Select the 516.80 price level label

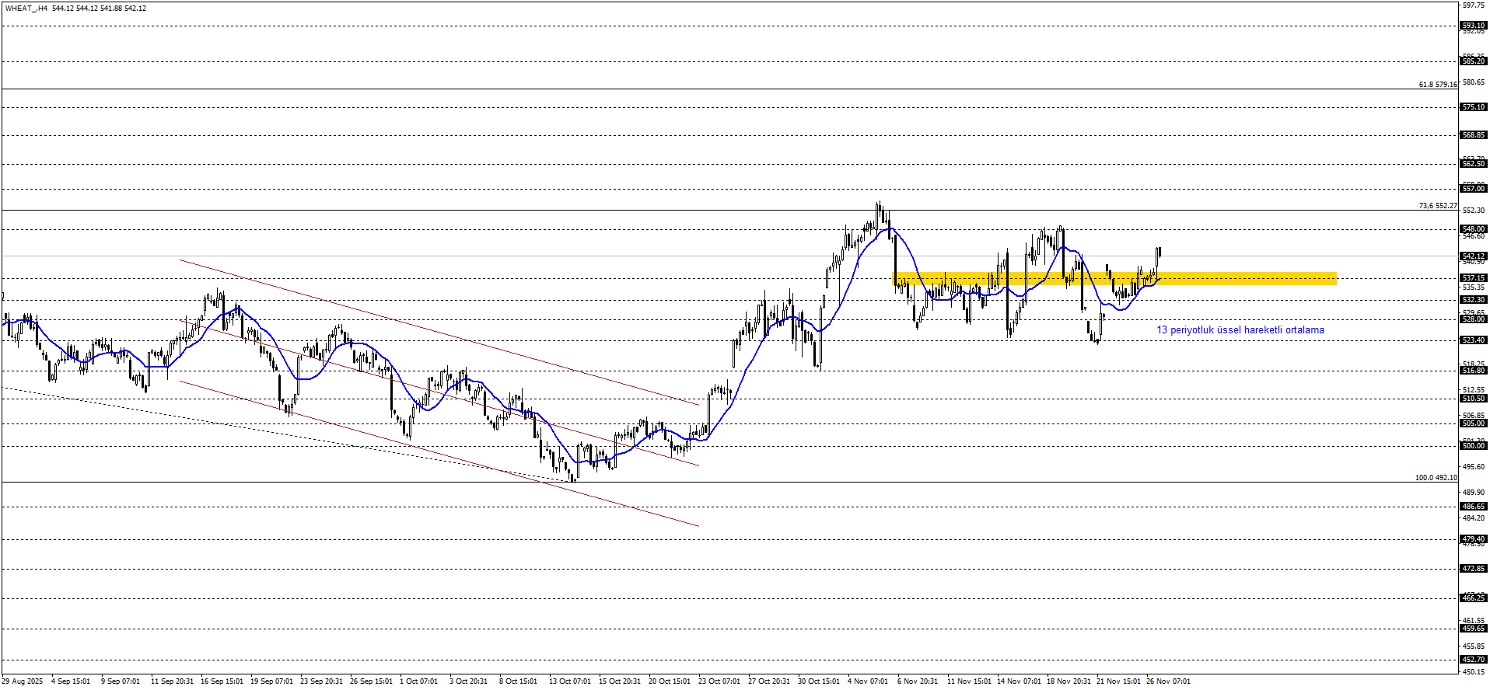pos(1473,371)
